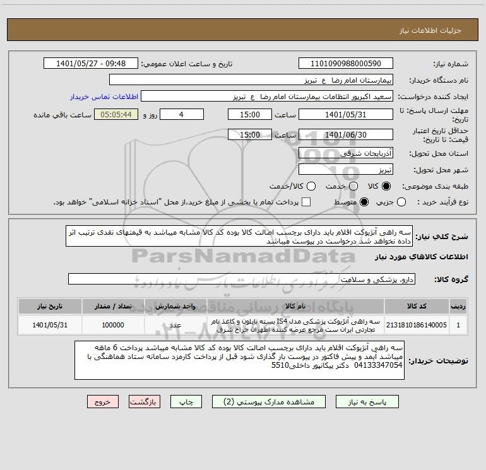This screenshot has height=470, width=486.
Task: Click the price validity time 15:00 field
Action: click(250, 134)
